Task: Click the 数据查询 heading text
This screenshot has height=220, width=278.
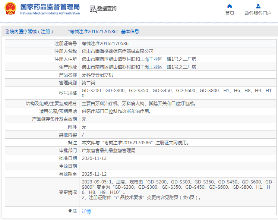Action: [x=107, y=9]
